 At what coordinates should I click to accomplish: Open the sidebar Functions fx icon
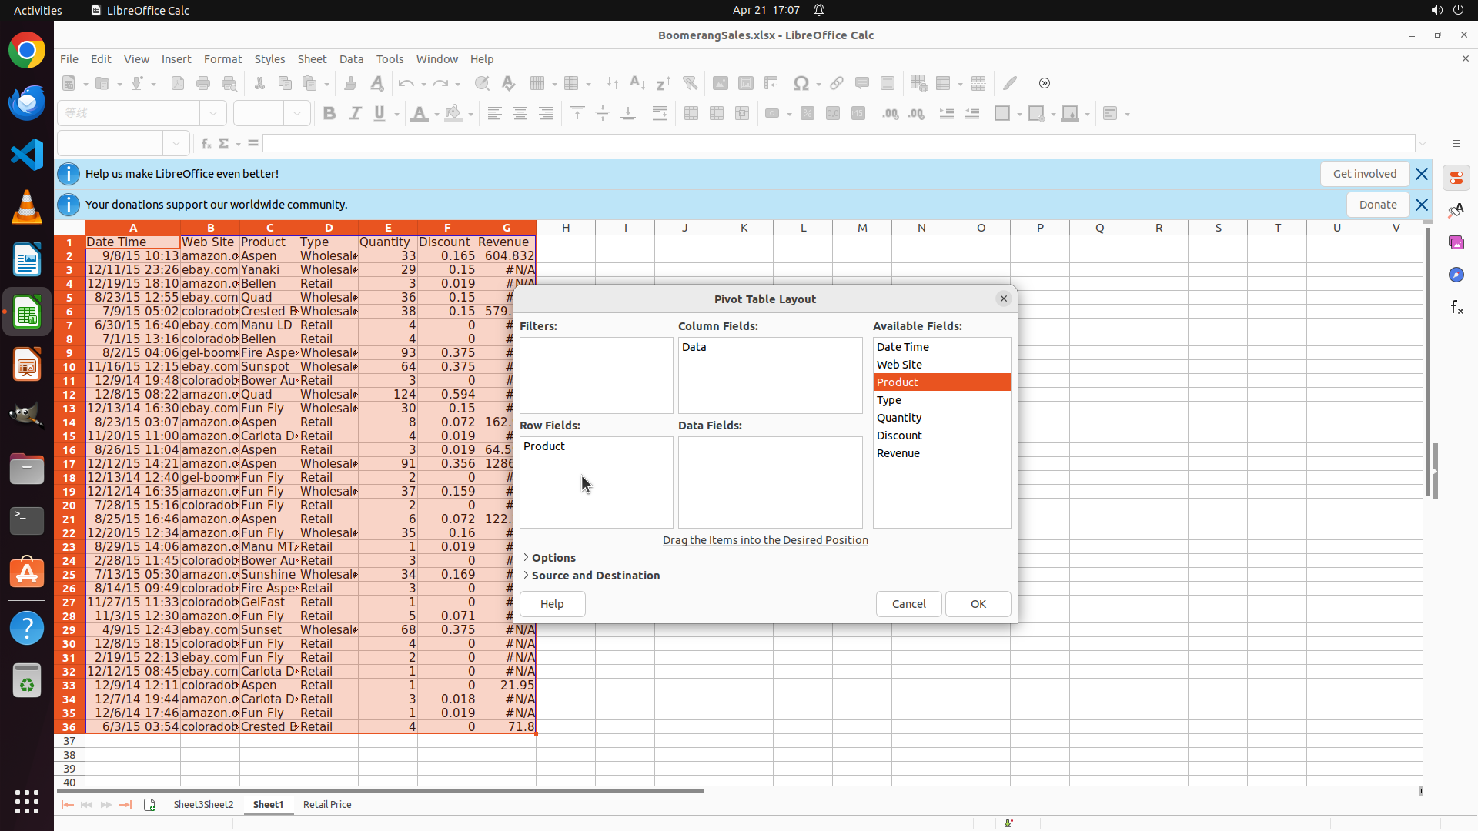1456,308
